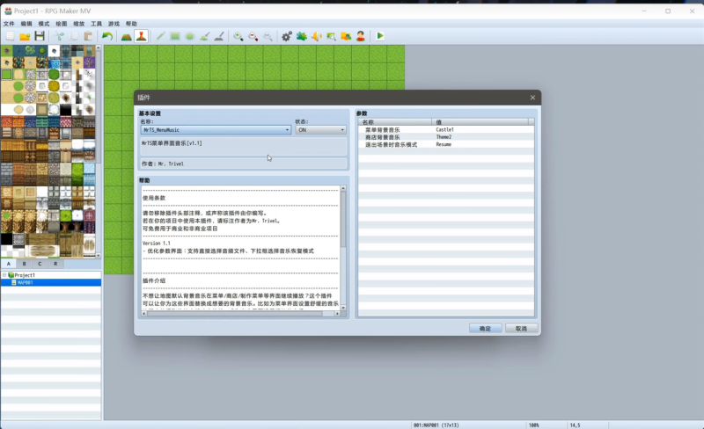Select the Pencil drawing tool
The height and width of the screenshot is (429, 704).
point(160,36)
